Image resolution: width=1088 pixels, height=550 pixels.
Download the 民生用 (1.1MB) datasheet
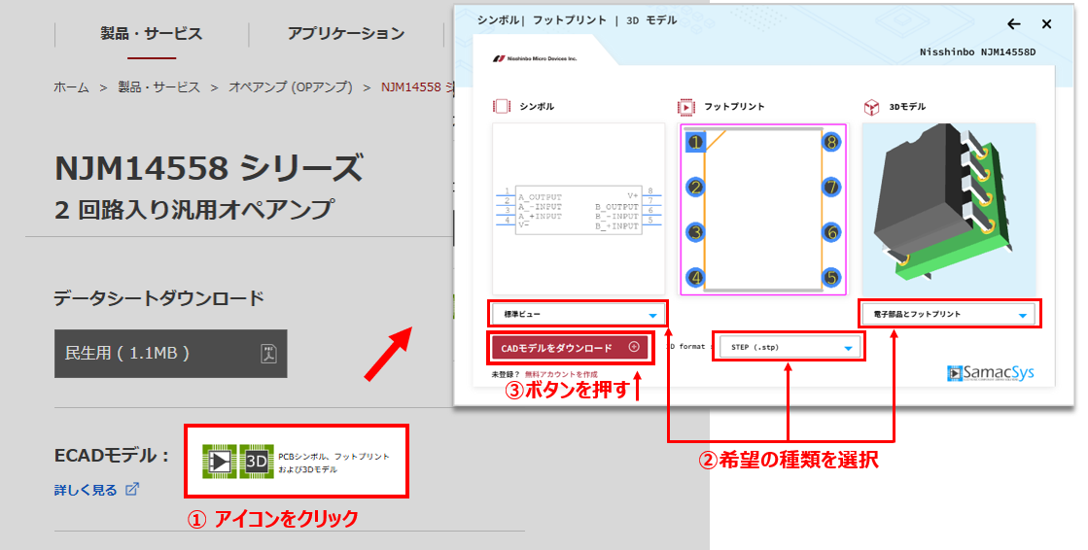coord(171,354)
